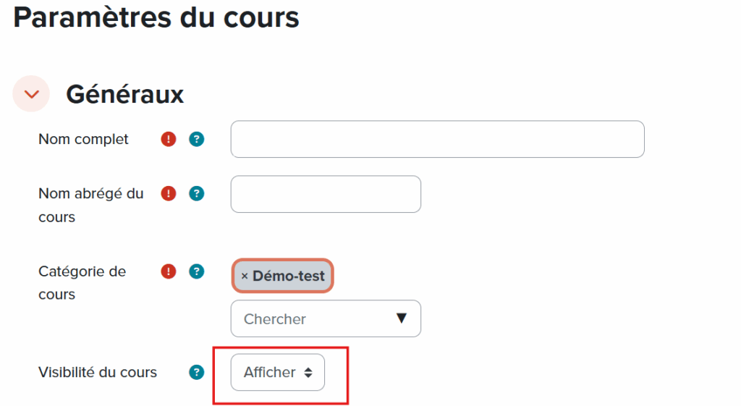Click the Visibilité du cours label
Screen dimensions: 741x406
[x=98, y=373]
